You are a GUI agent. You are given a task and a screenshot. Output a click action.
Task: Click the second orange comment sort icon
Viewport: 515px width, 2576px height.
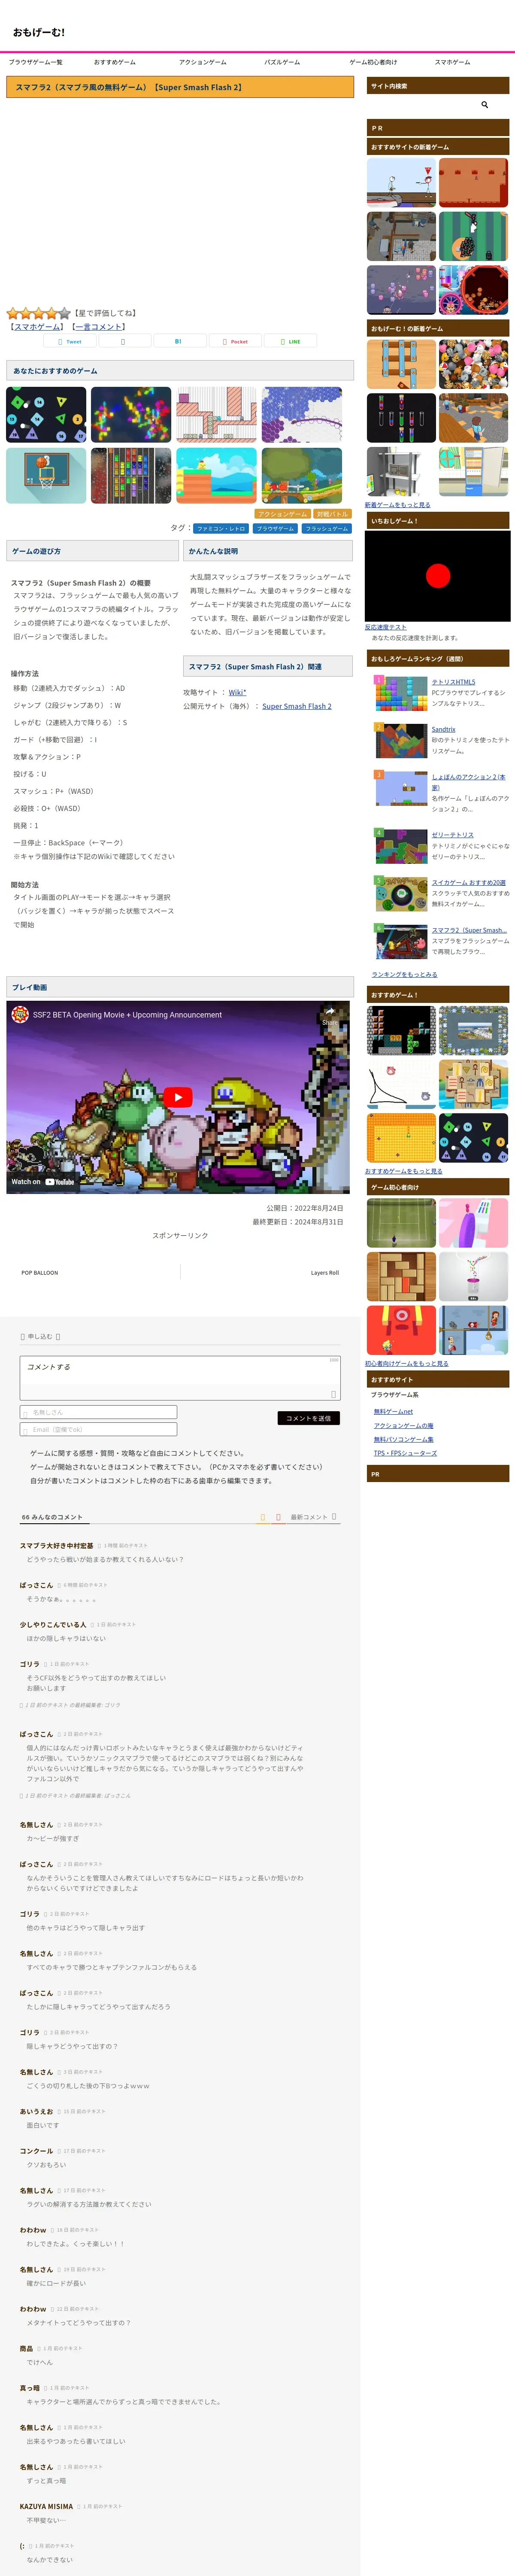coord(278,1516)
